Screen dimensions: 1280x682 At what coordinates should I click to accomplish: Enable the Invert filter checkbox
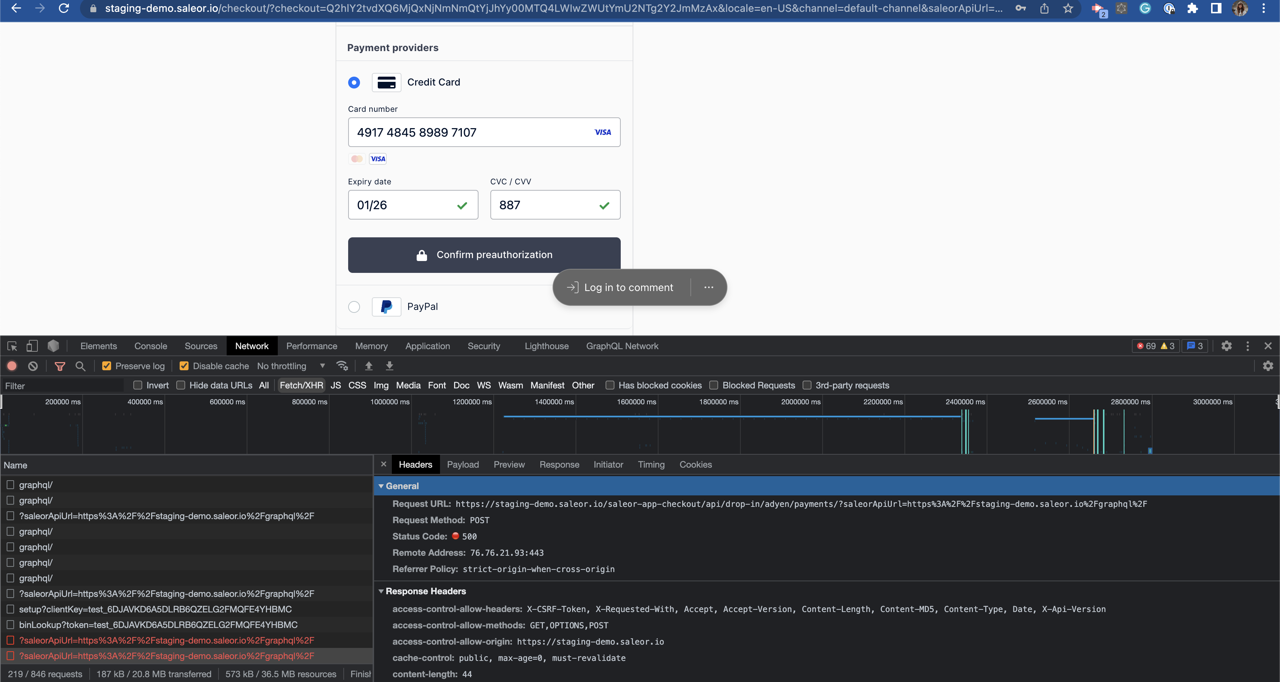138,385
